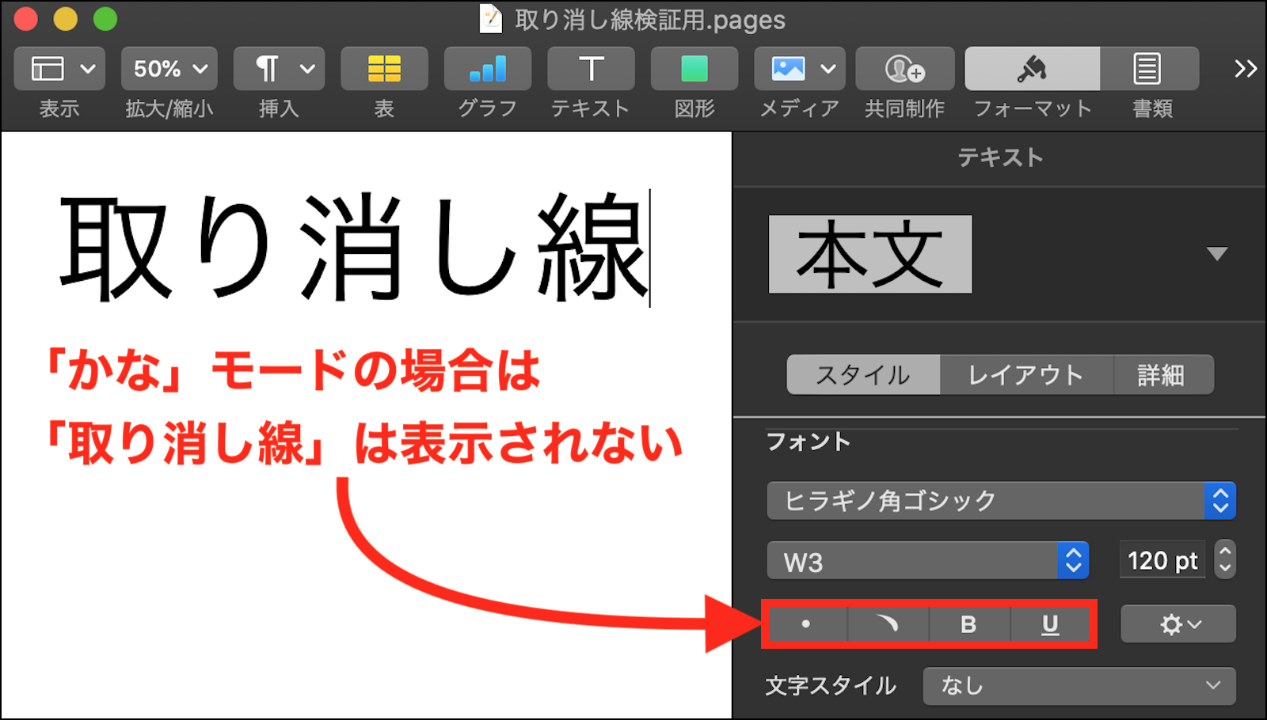Click the 120 pt font size field
The height and width of the screenshot is (720, 1267).
pos(1162,561)
